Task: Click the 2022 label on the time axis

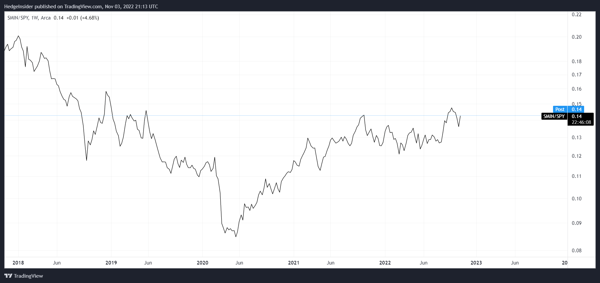Action: [x=385, y=263]
